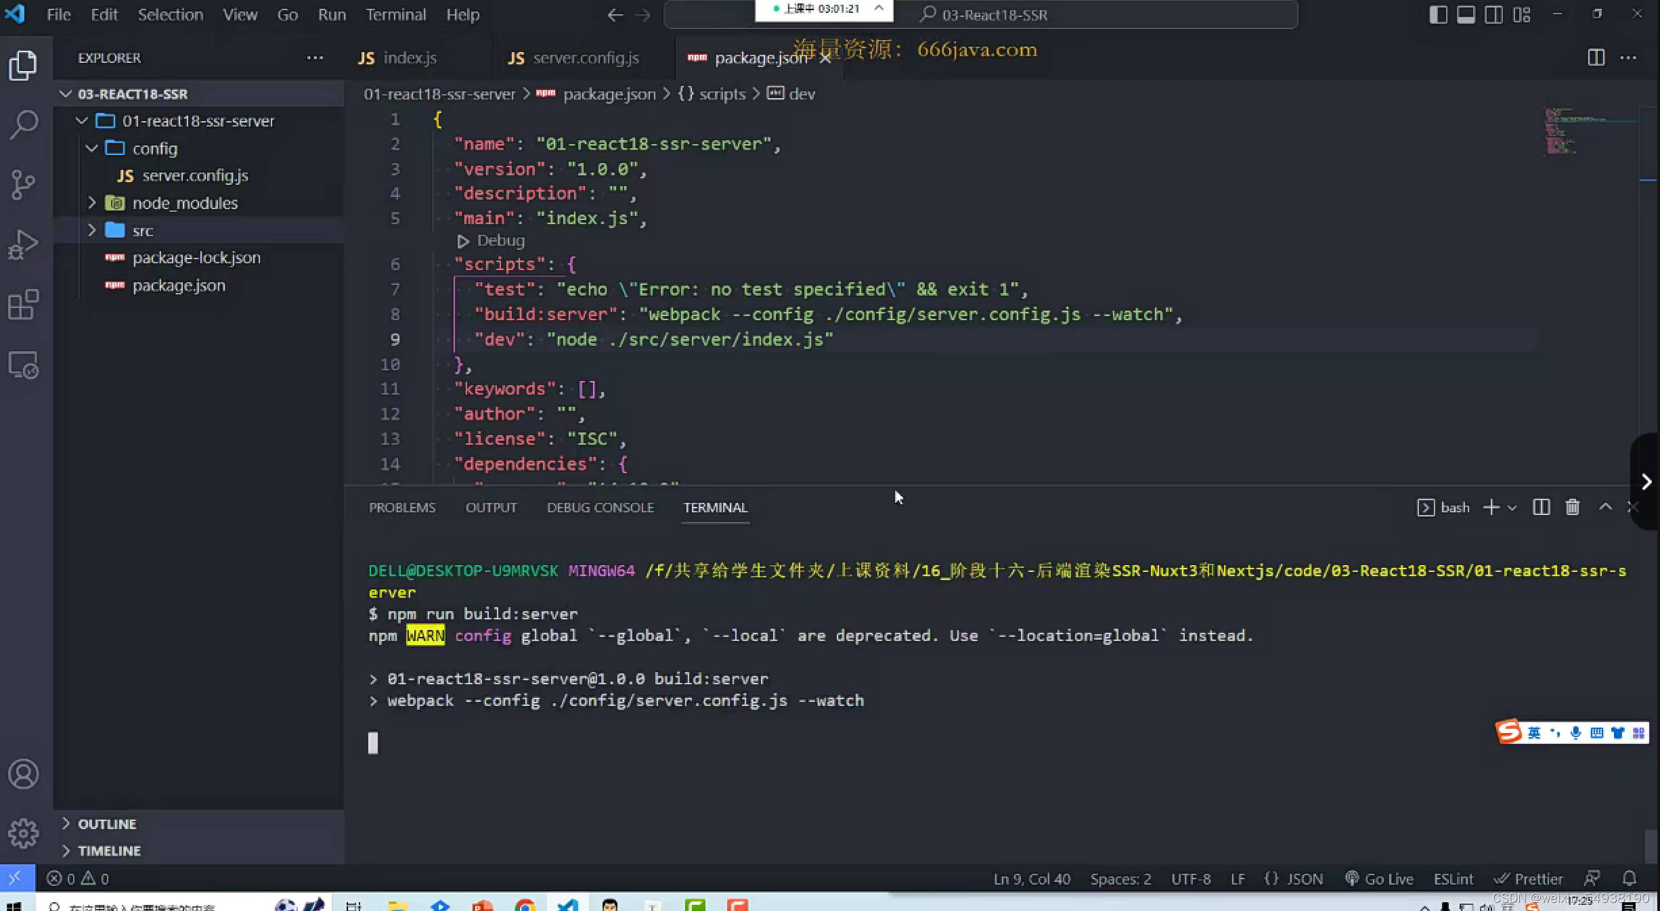Switch to the OUTPUT panel tab
The width and height of the screenshot is (1660, 911).
click(x=491, y=508)
